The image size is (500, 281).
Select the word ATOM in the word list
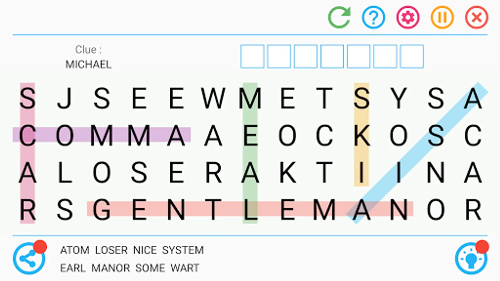[75, 250]
